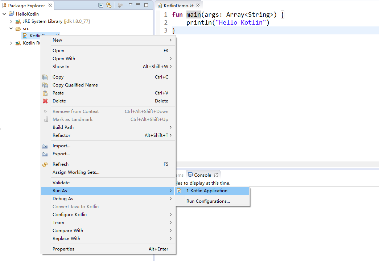Collapse the HelloKotlin project node
The width and height of the screenshot is (379, 261).
pos(4,14)
